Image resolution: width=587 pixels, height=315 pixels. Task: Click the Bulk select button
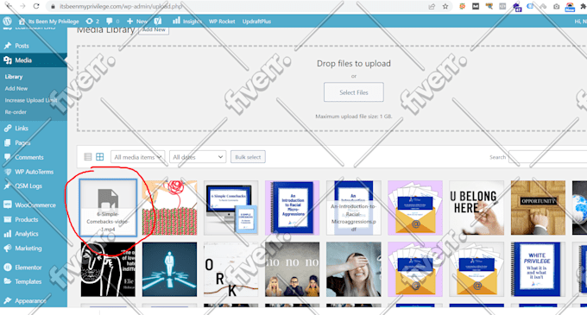click(249, 157)
